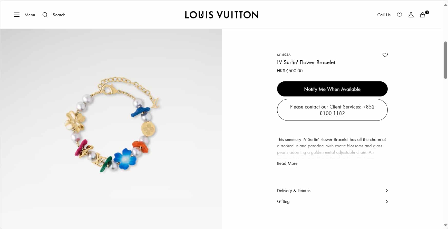The width and height of the screenshot is (448, 229).
Task: Expand description with Read More
Action: click(287, 163)
